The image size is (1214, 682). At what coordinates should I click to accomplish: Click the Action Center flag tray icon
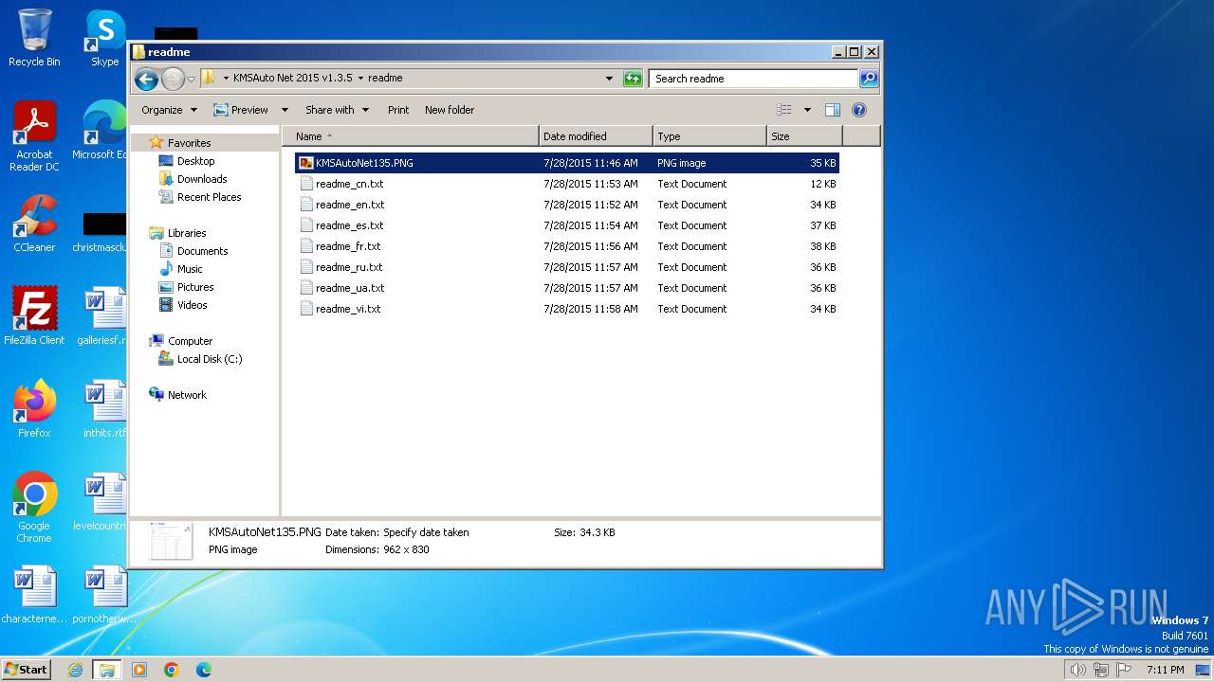click(x=1125, y=670)
